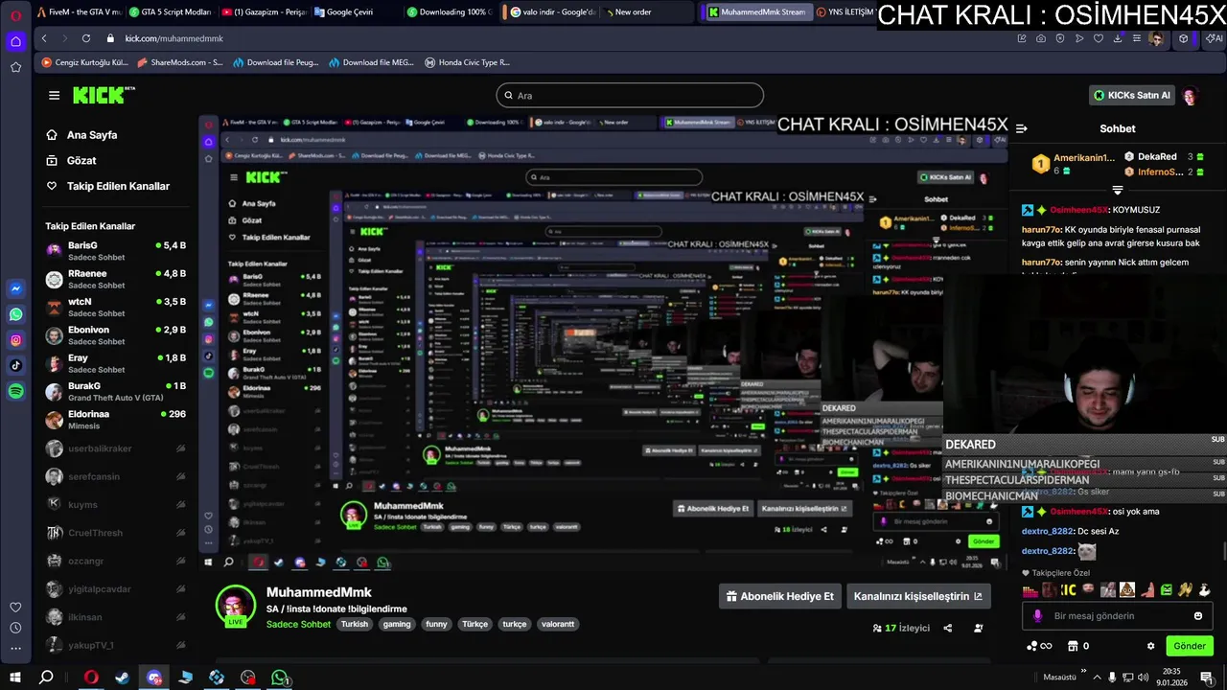Image resolution: width=1227 pixels, height=690 pixels.
Task: Reload the kick.com page
Action: click(x=86, y=38)
